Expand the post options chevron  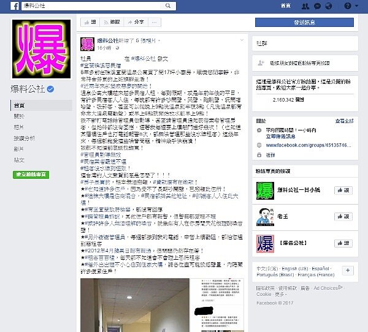point(242,40)
